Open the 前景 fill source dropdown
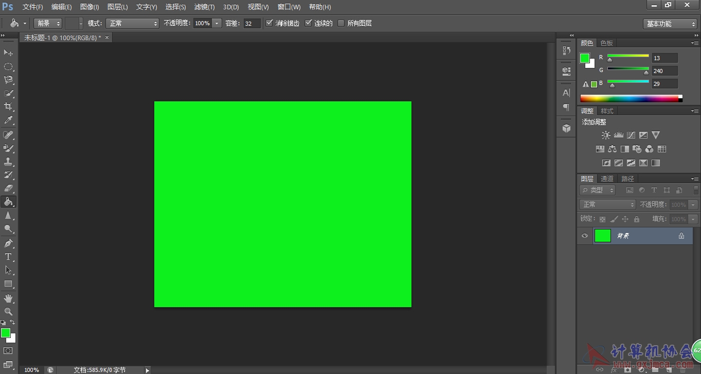This screenshot has width=701, height=374. 48,23
